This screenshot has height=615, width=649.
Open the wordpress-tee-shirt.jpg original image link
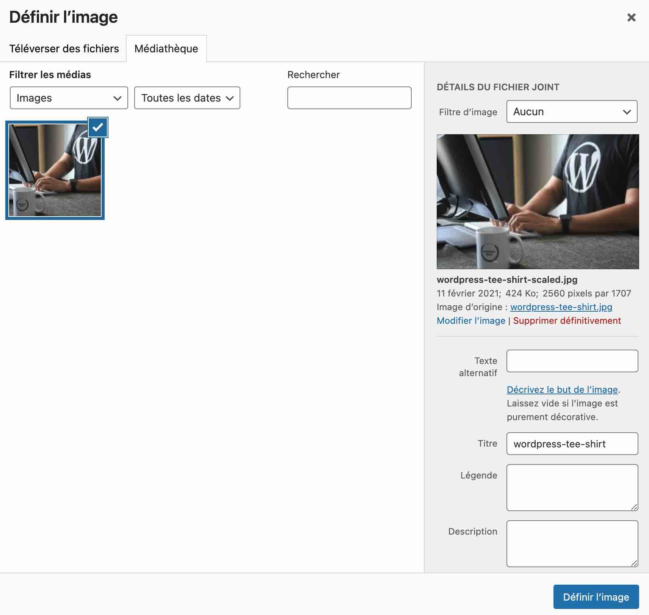561,307
